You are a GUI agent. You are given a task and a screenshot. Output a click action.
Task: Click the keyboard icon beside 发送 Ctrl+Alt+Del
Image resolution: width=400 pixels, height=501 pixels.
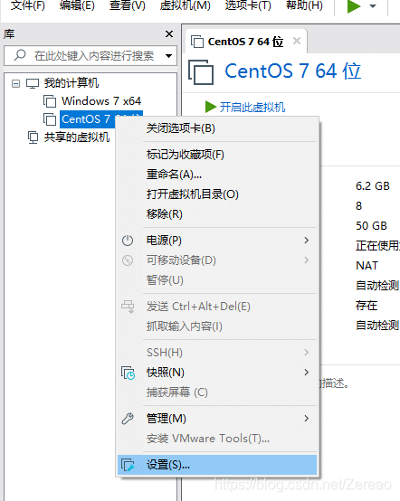tap(128, 307)
